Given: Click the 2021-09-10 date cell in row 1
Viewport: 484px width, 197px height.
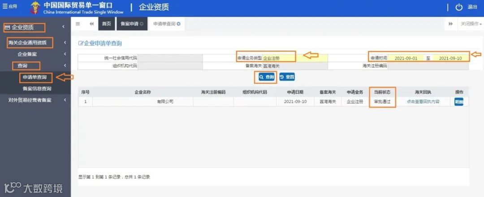Looking at the screenshot, I should [x=295, y=102].
